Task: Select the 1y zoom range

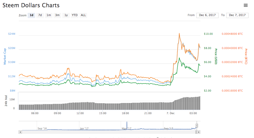Action: (x=66, y=15)
